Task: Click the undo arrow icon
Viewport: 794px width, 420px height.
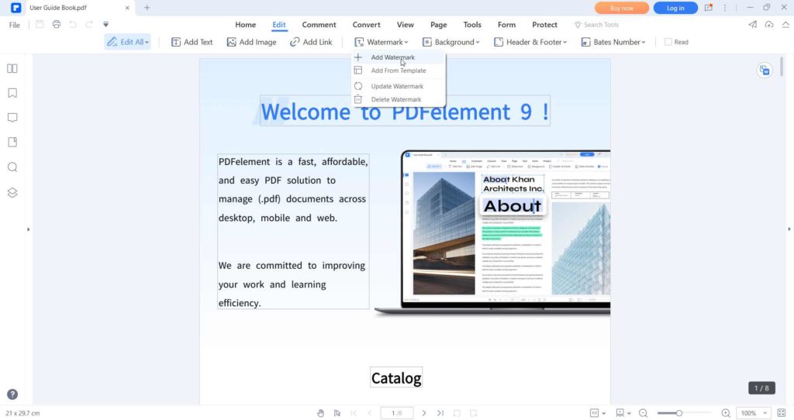Action: 73,24
